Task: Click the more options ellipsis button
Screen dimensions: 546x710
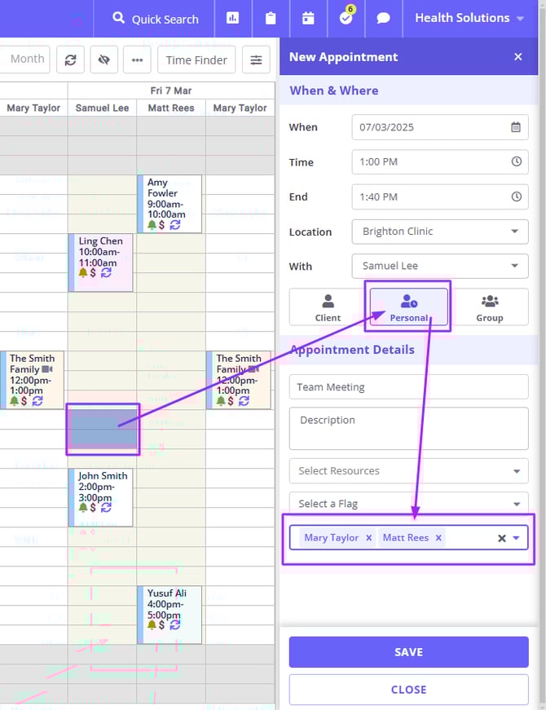Action: pos(137,60)
